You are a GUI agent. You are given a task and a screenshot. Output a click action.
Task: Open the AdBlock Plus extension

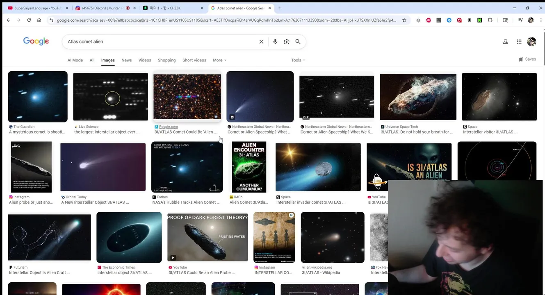429,20
